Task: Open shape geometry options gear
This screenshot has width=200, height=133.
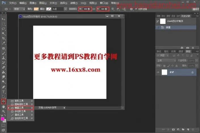Action: tap(131, 9)
